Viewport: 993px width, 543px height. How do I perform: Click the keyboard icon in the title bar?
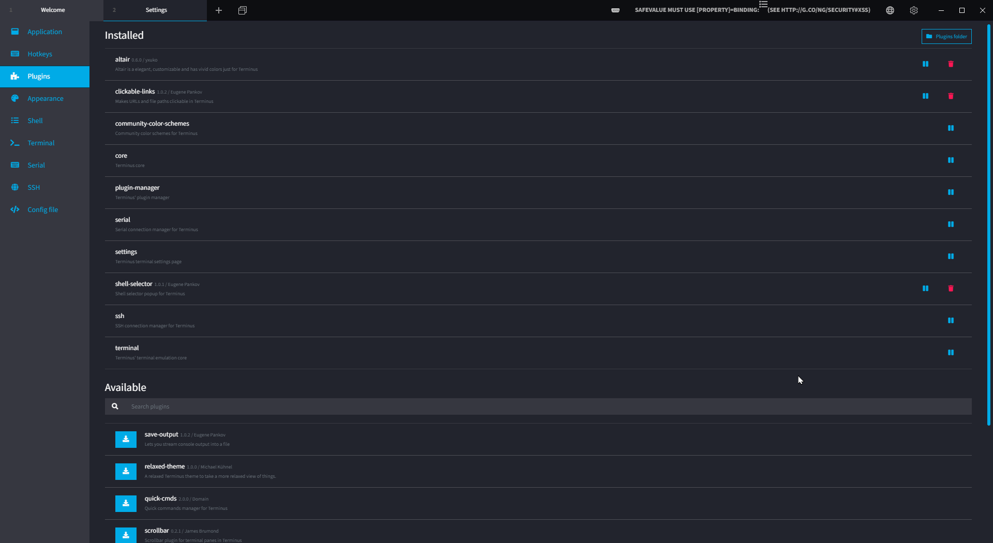pyautogui.click(x=615, y=10)
